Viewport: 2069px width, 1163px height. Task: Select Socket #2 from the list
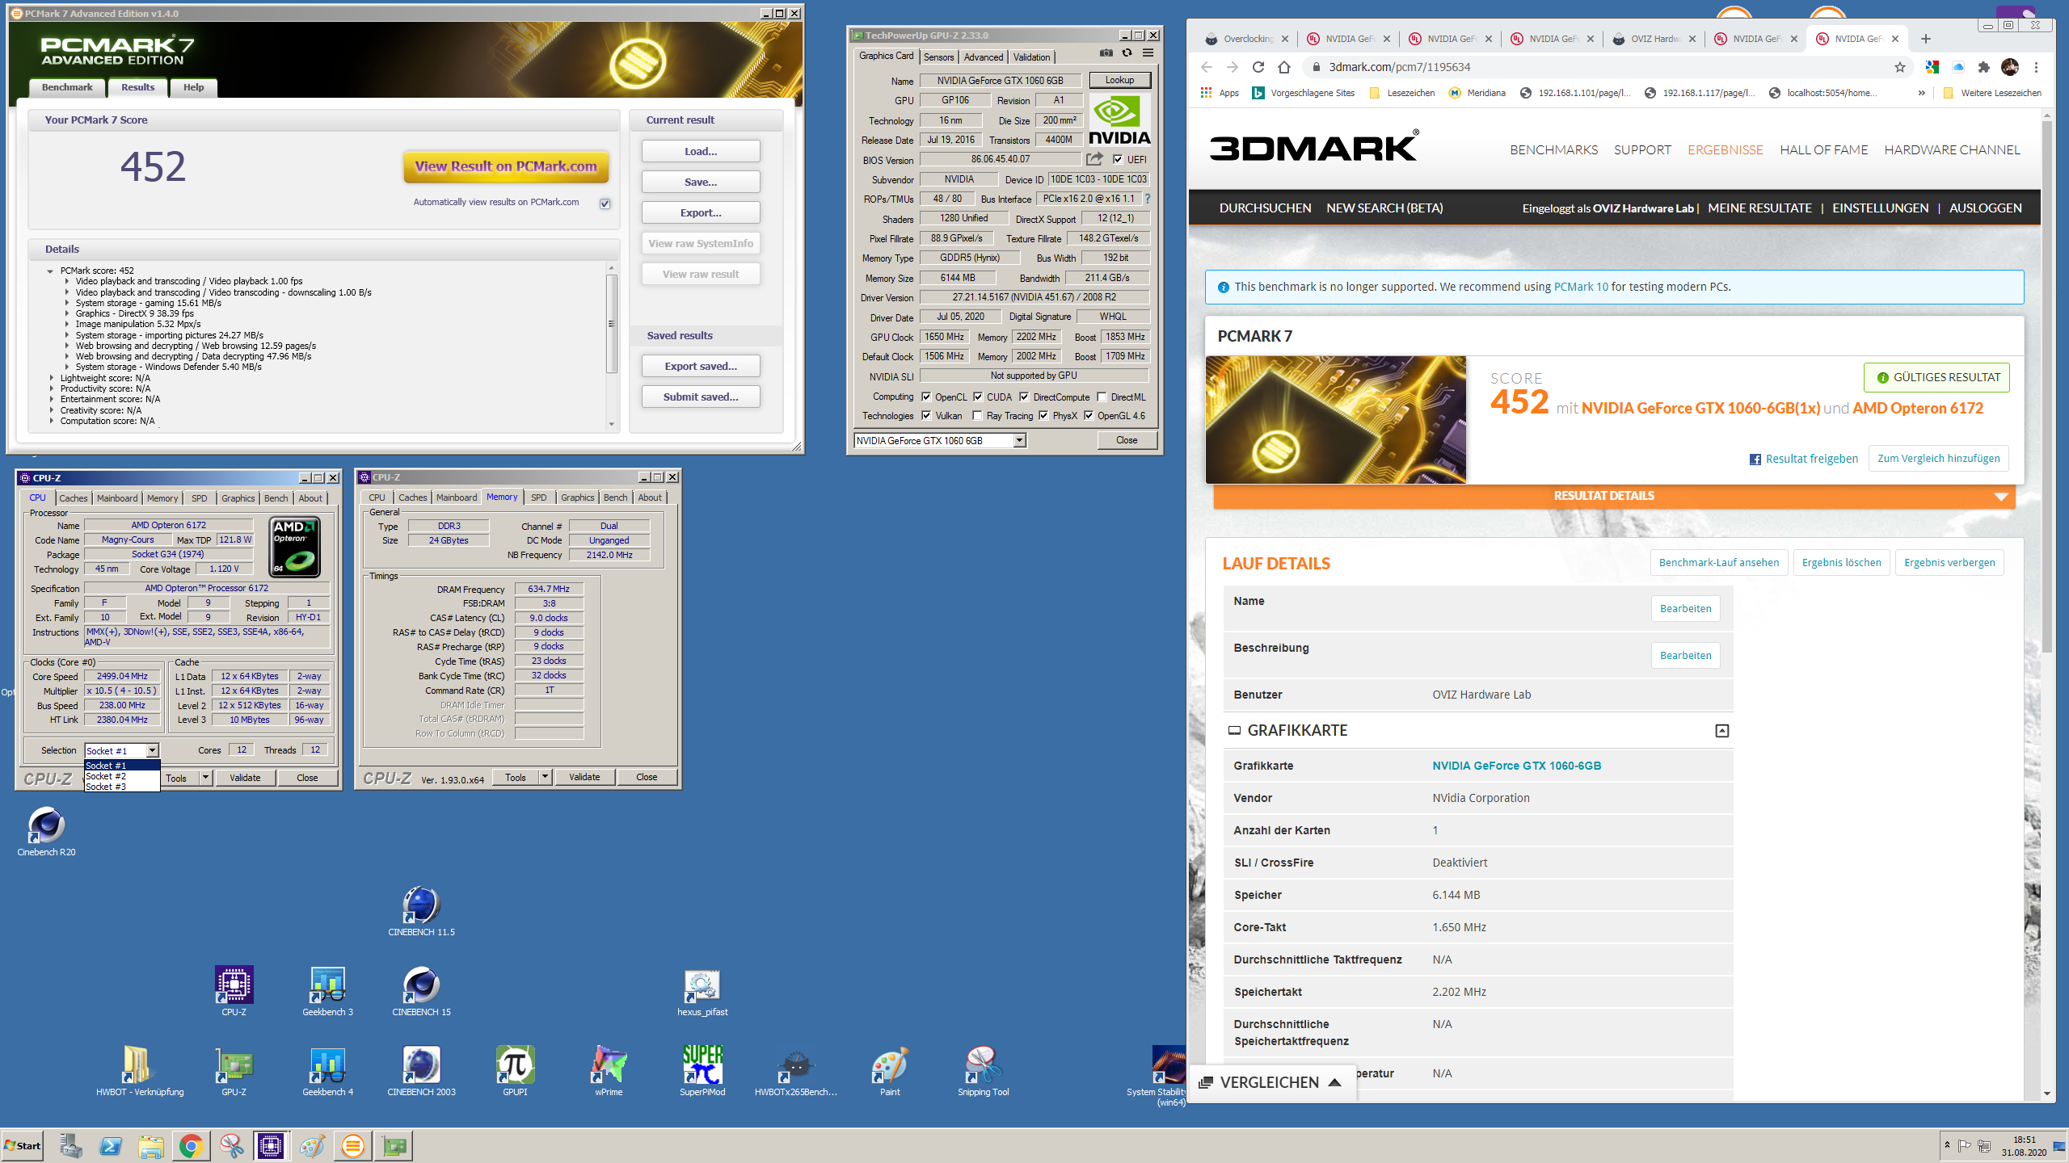121,776
